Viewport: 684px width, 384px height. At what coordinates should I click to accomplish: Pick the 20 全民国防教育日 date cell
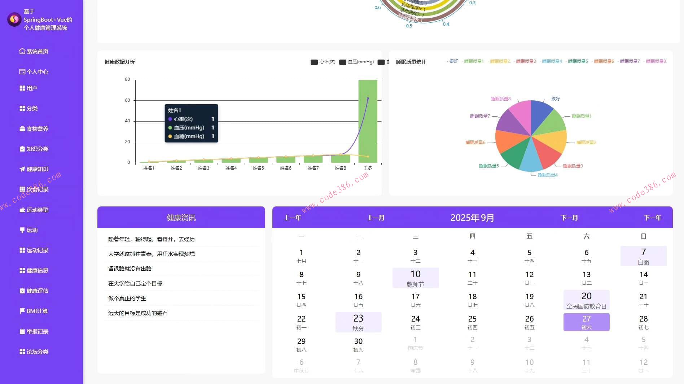point(586,300)
